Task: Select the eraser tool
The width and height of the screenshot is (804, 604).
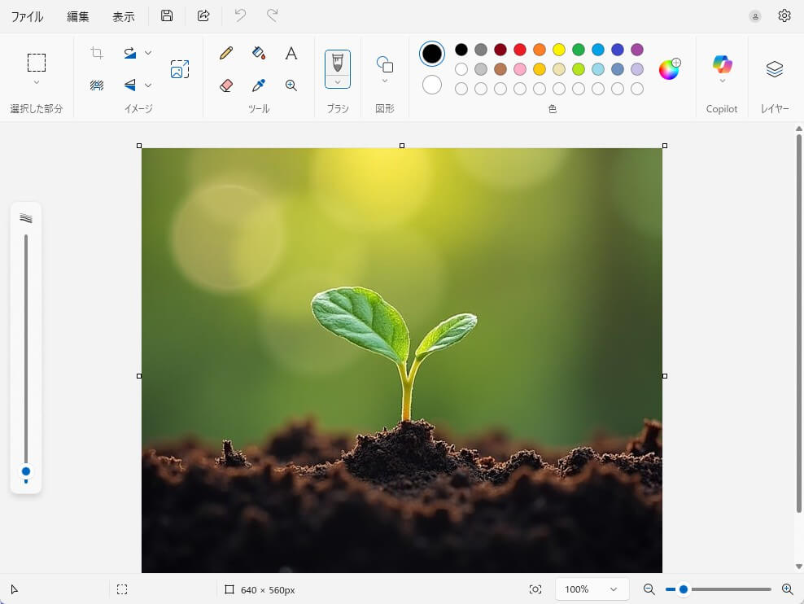Action: [x=226, y=85]
